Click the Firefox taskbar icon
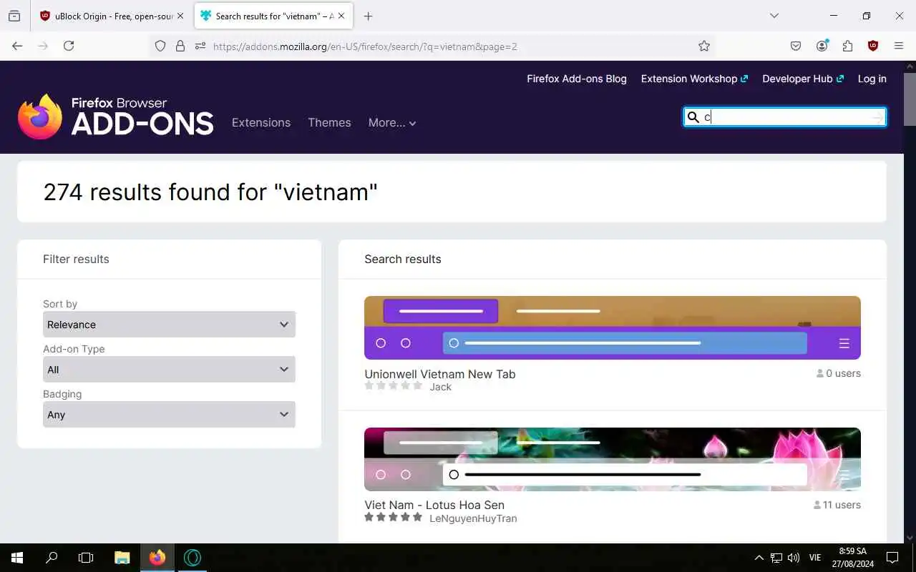Viewport: 916px width, 572px height. (x=157, y=558)
